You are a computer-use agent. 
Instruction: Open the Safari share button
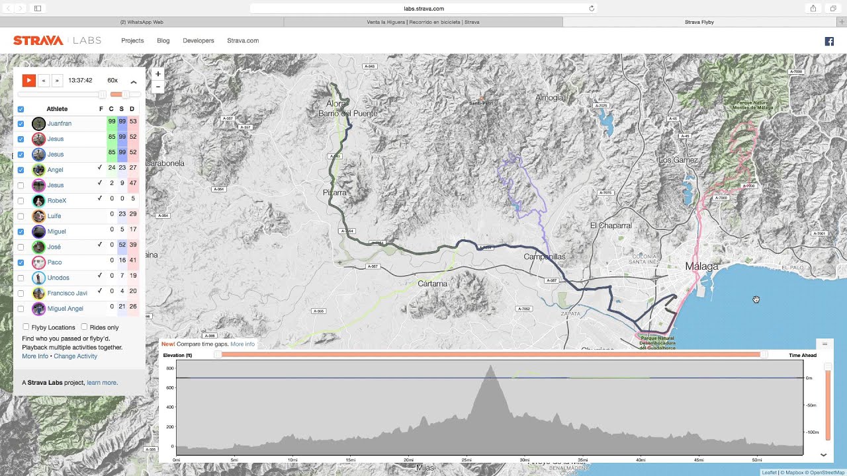tap(813, 8)
